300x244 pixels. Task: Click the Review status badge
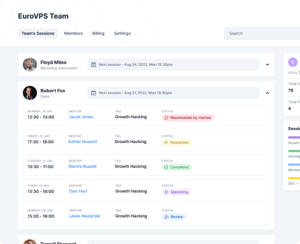tap(174, 217)
